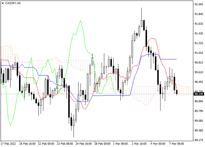Click the 22 Feb 00:00 time label
Viewport: 205px width, 147px height.
(x=46, y=143)
